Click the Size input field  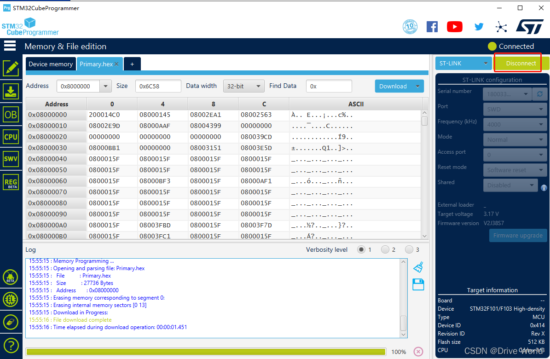[158, 86]
